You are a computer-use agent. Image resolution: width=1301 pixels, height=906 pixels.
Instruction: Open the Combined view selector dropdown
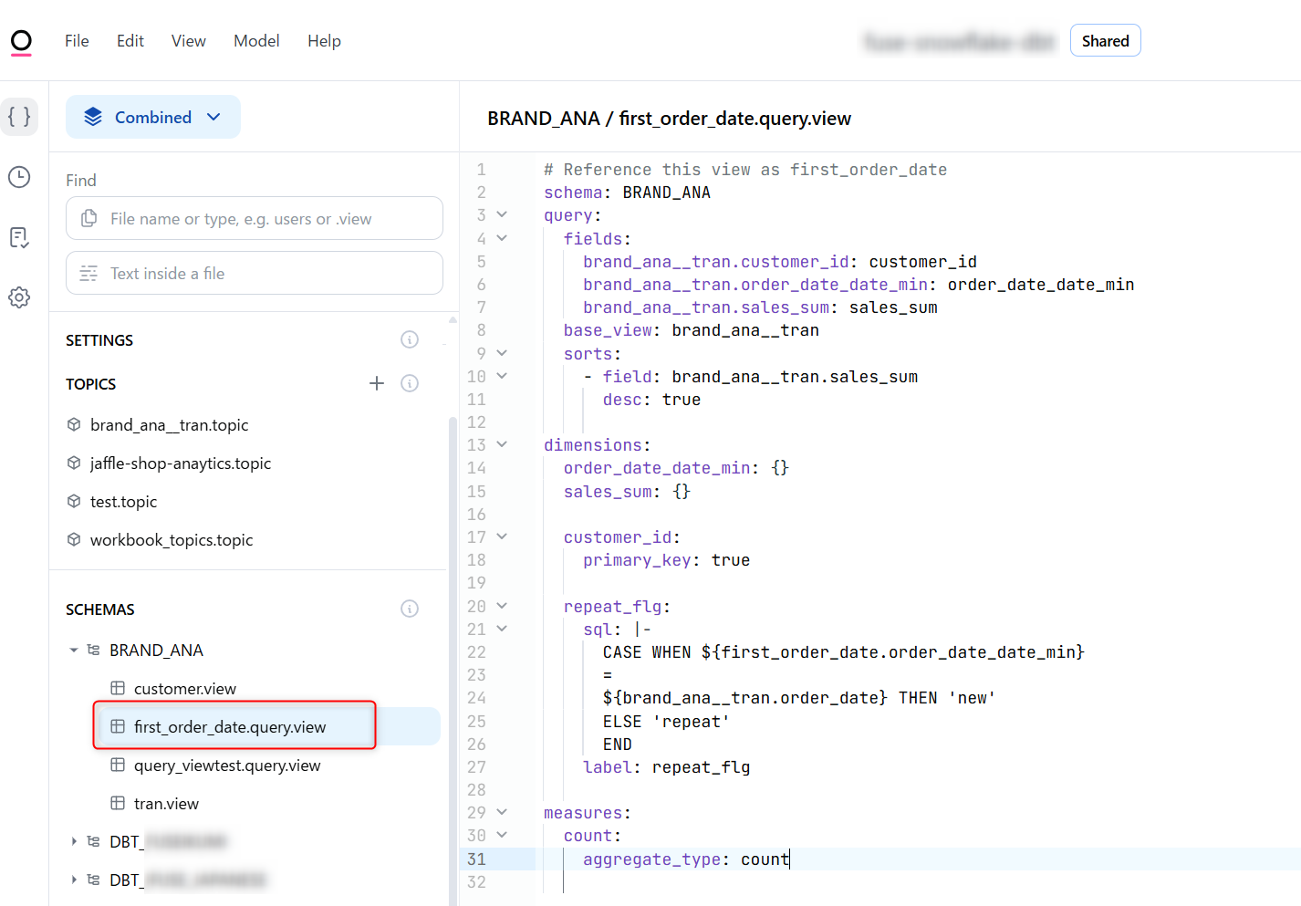coord(152,117)
